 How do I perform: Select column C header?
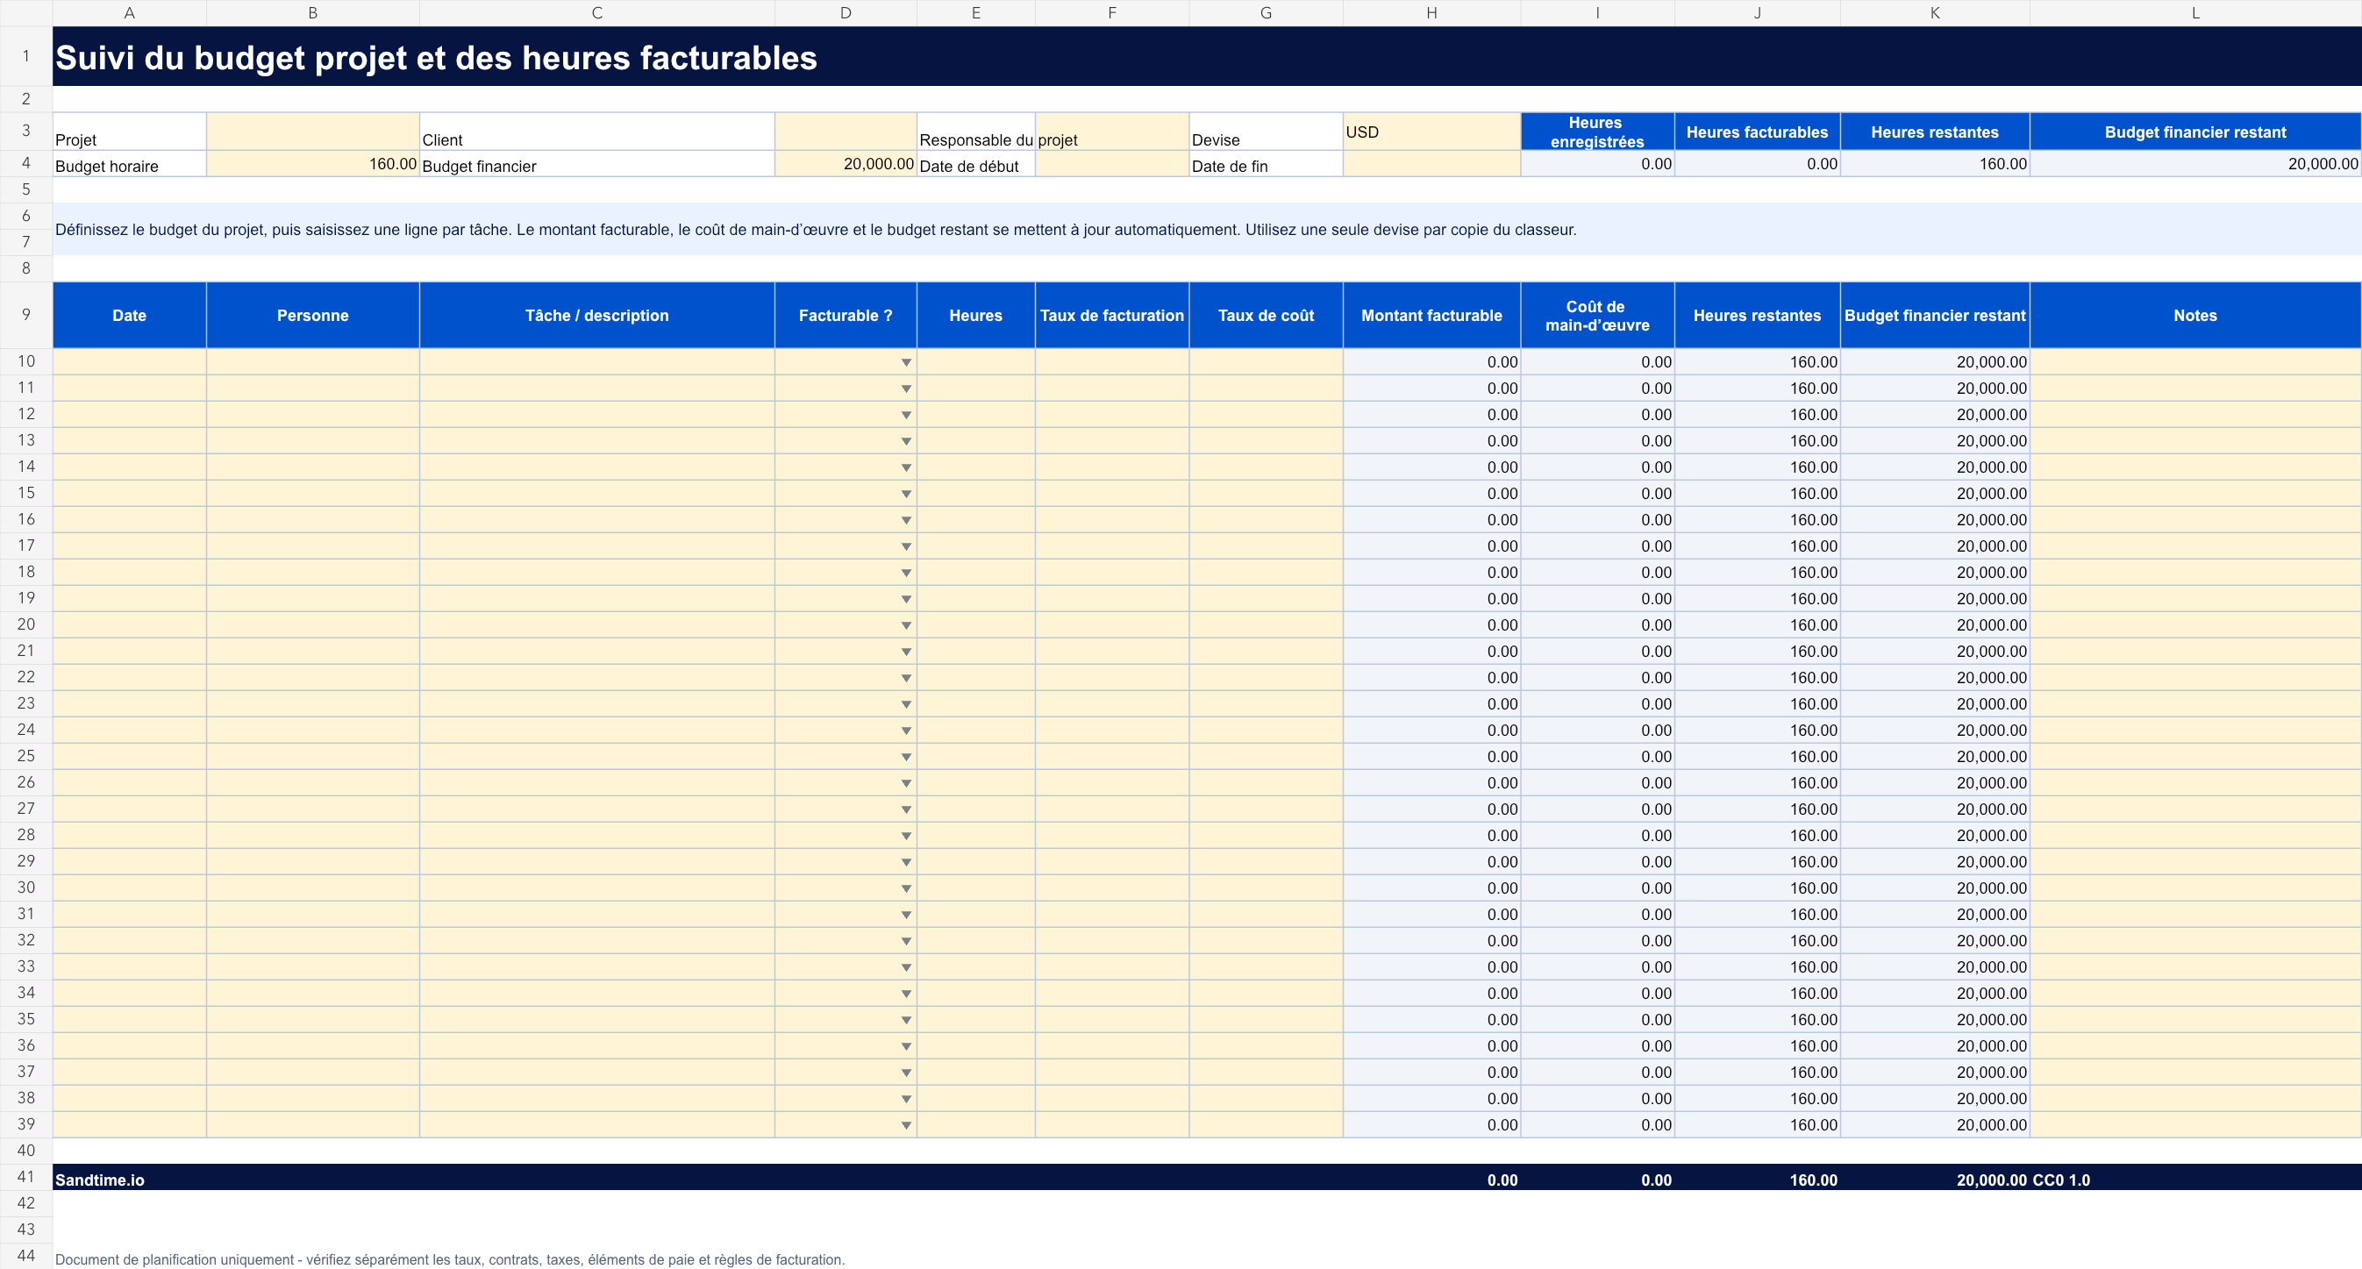[x=597, y=13]
